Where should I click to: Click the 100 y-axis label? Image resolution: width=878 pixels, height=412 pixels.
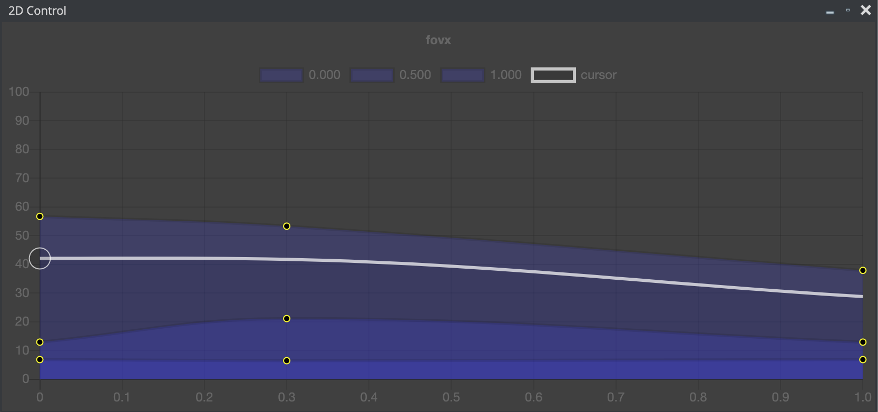pos(19,92)
